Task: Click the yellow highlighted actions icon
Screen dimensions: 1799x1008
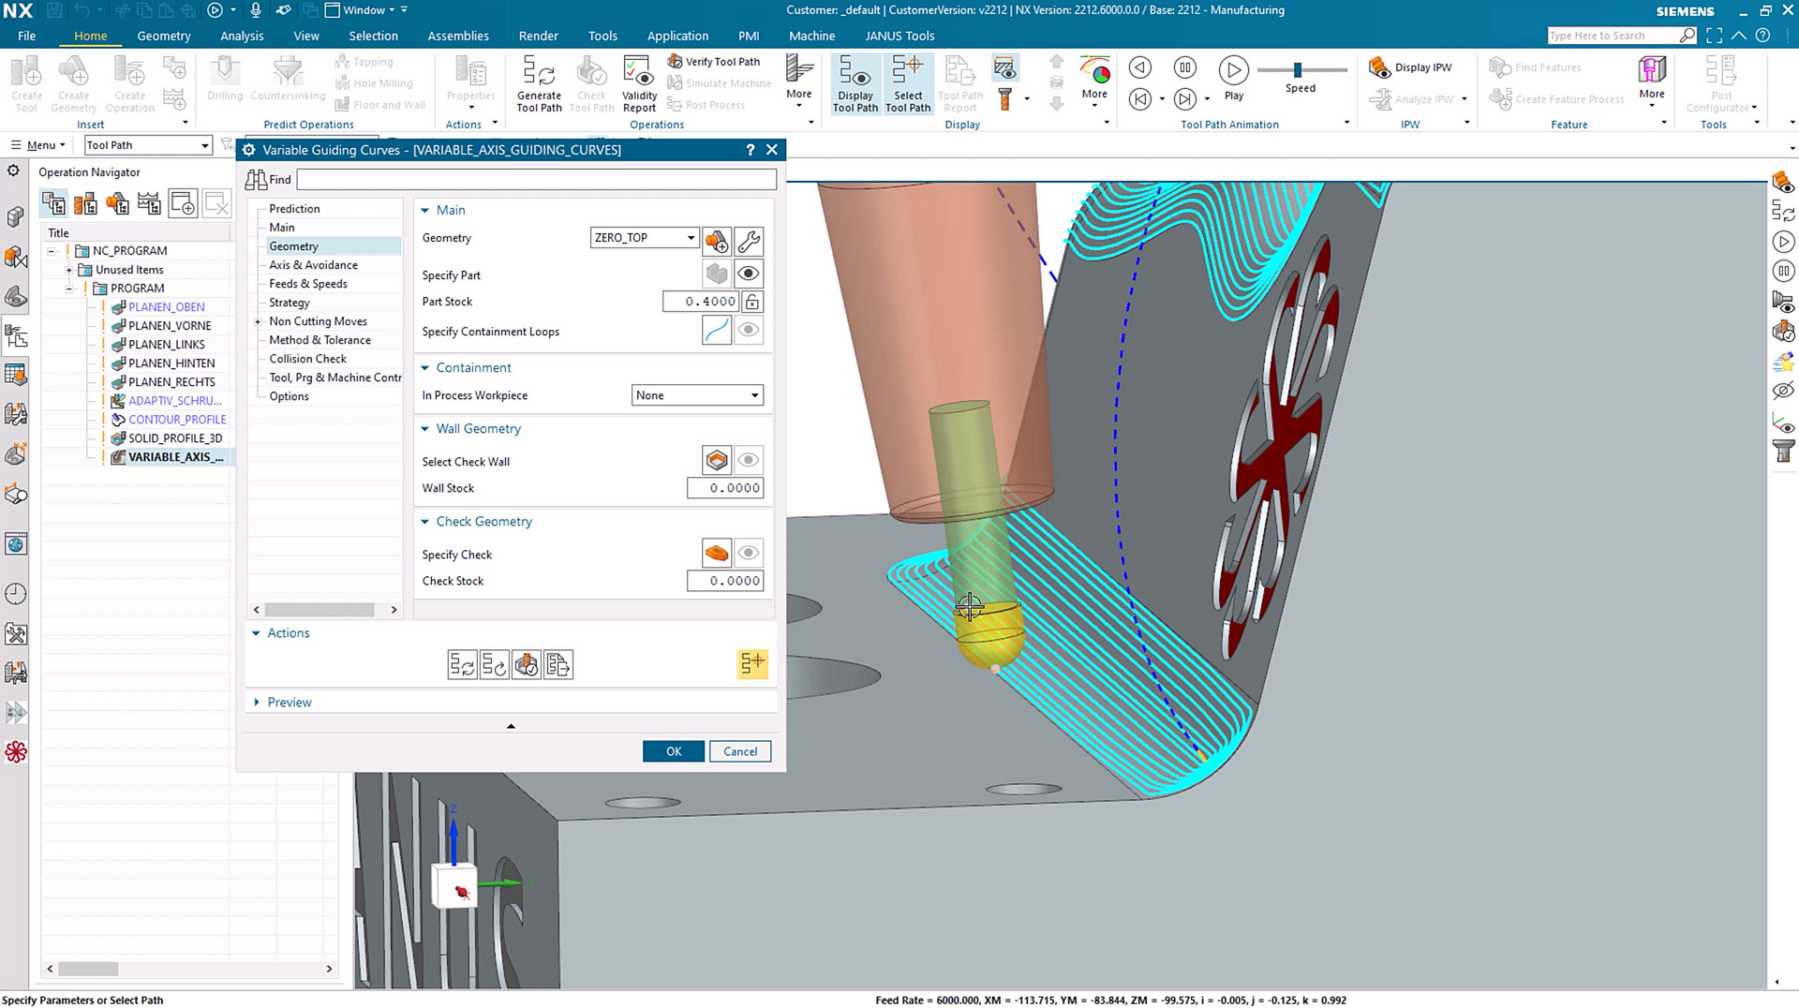Action: [752, 664]
